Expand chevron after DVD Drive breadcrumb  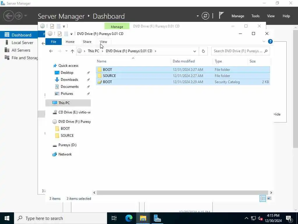tap(155, 51)
